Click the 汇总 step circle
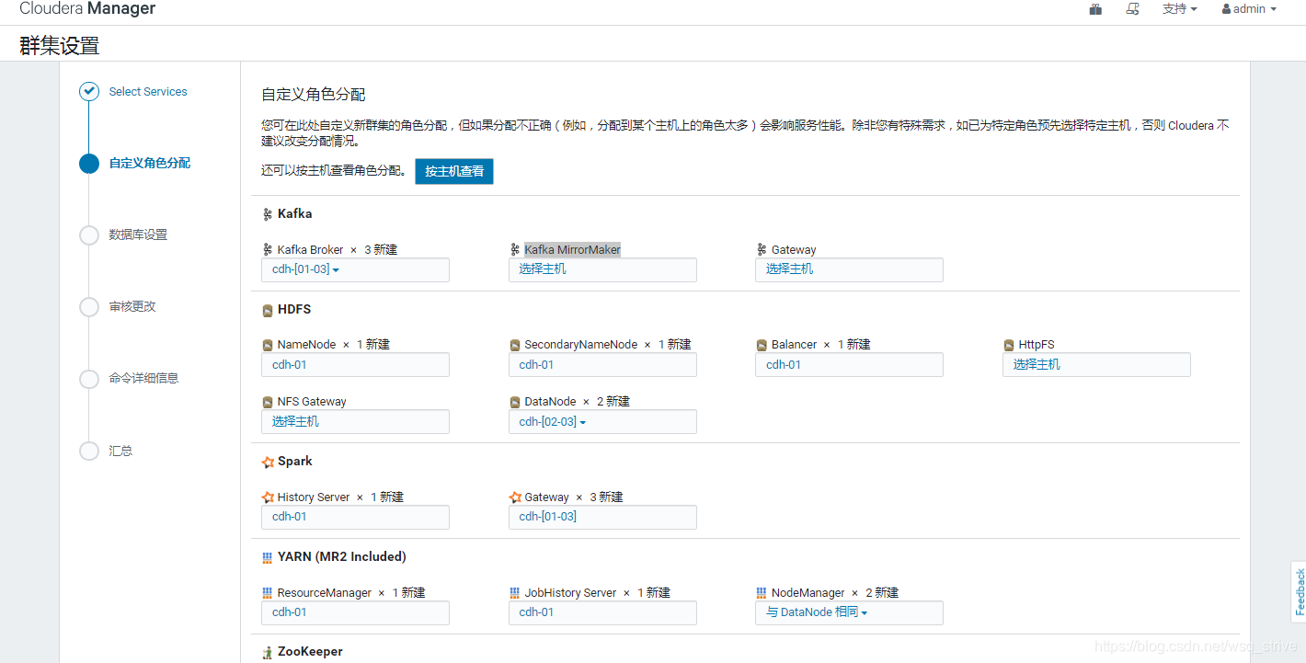Viewport: 1306px width, 663px height. point(89,452)
